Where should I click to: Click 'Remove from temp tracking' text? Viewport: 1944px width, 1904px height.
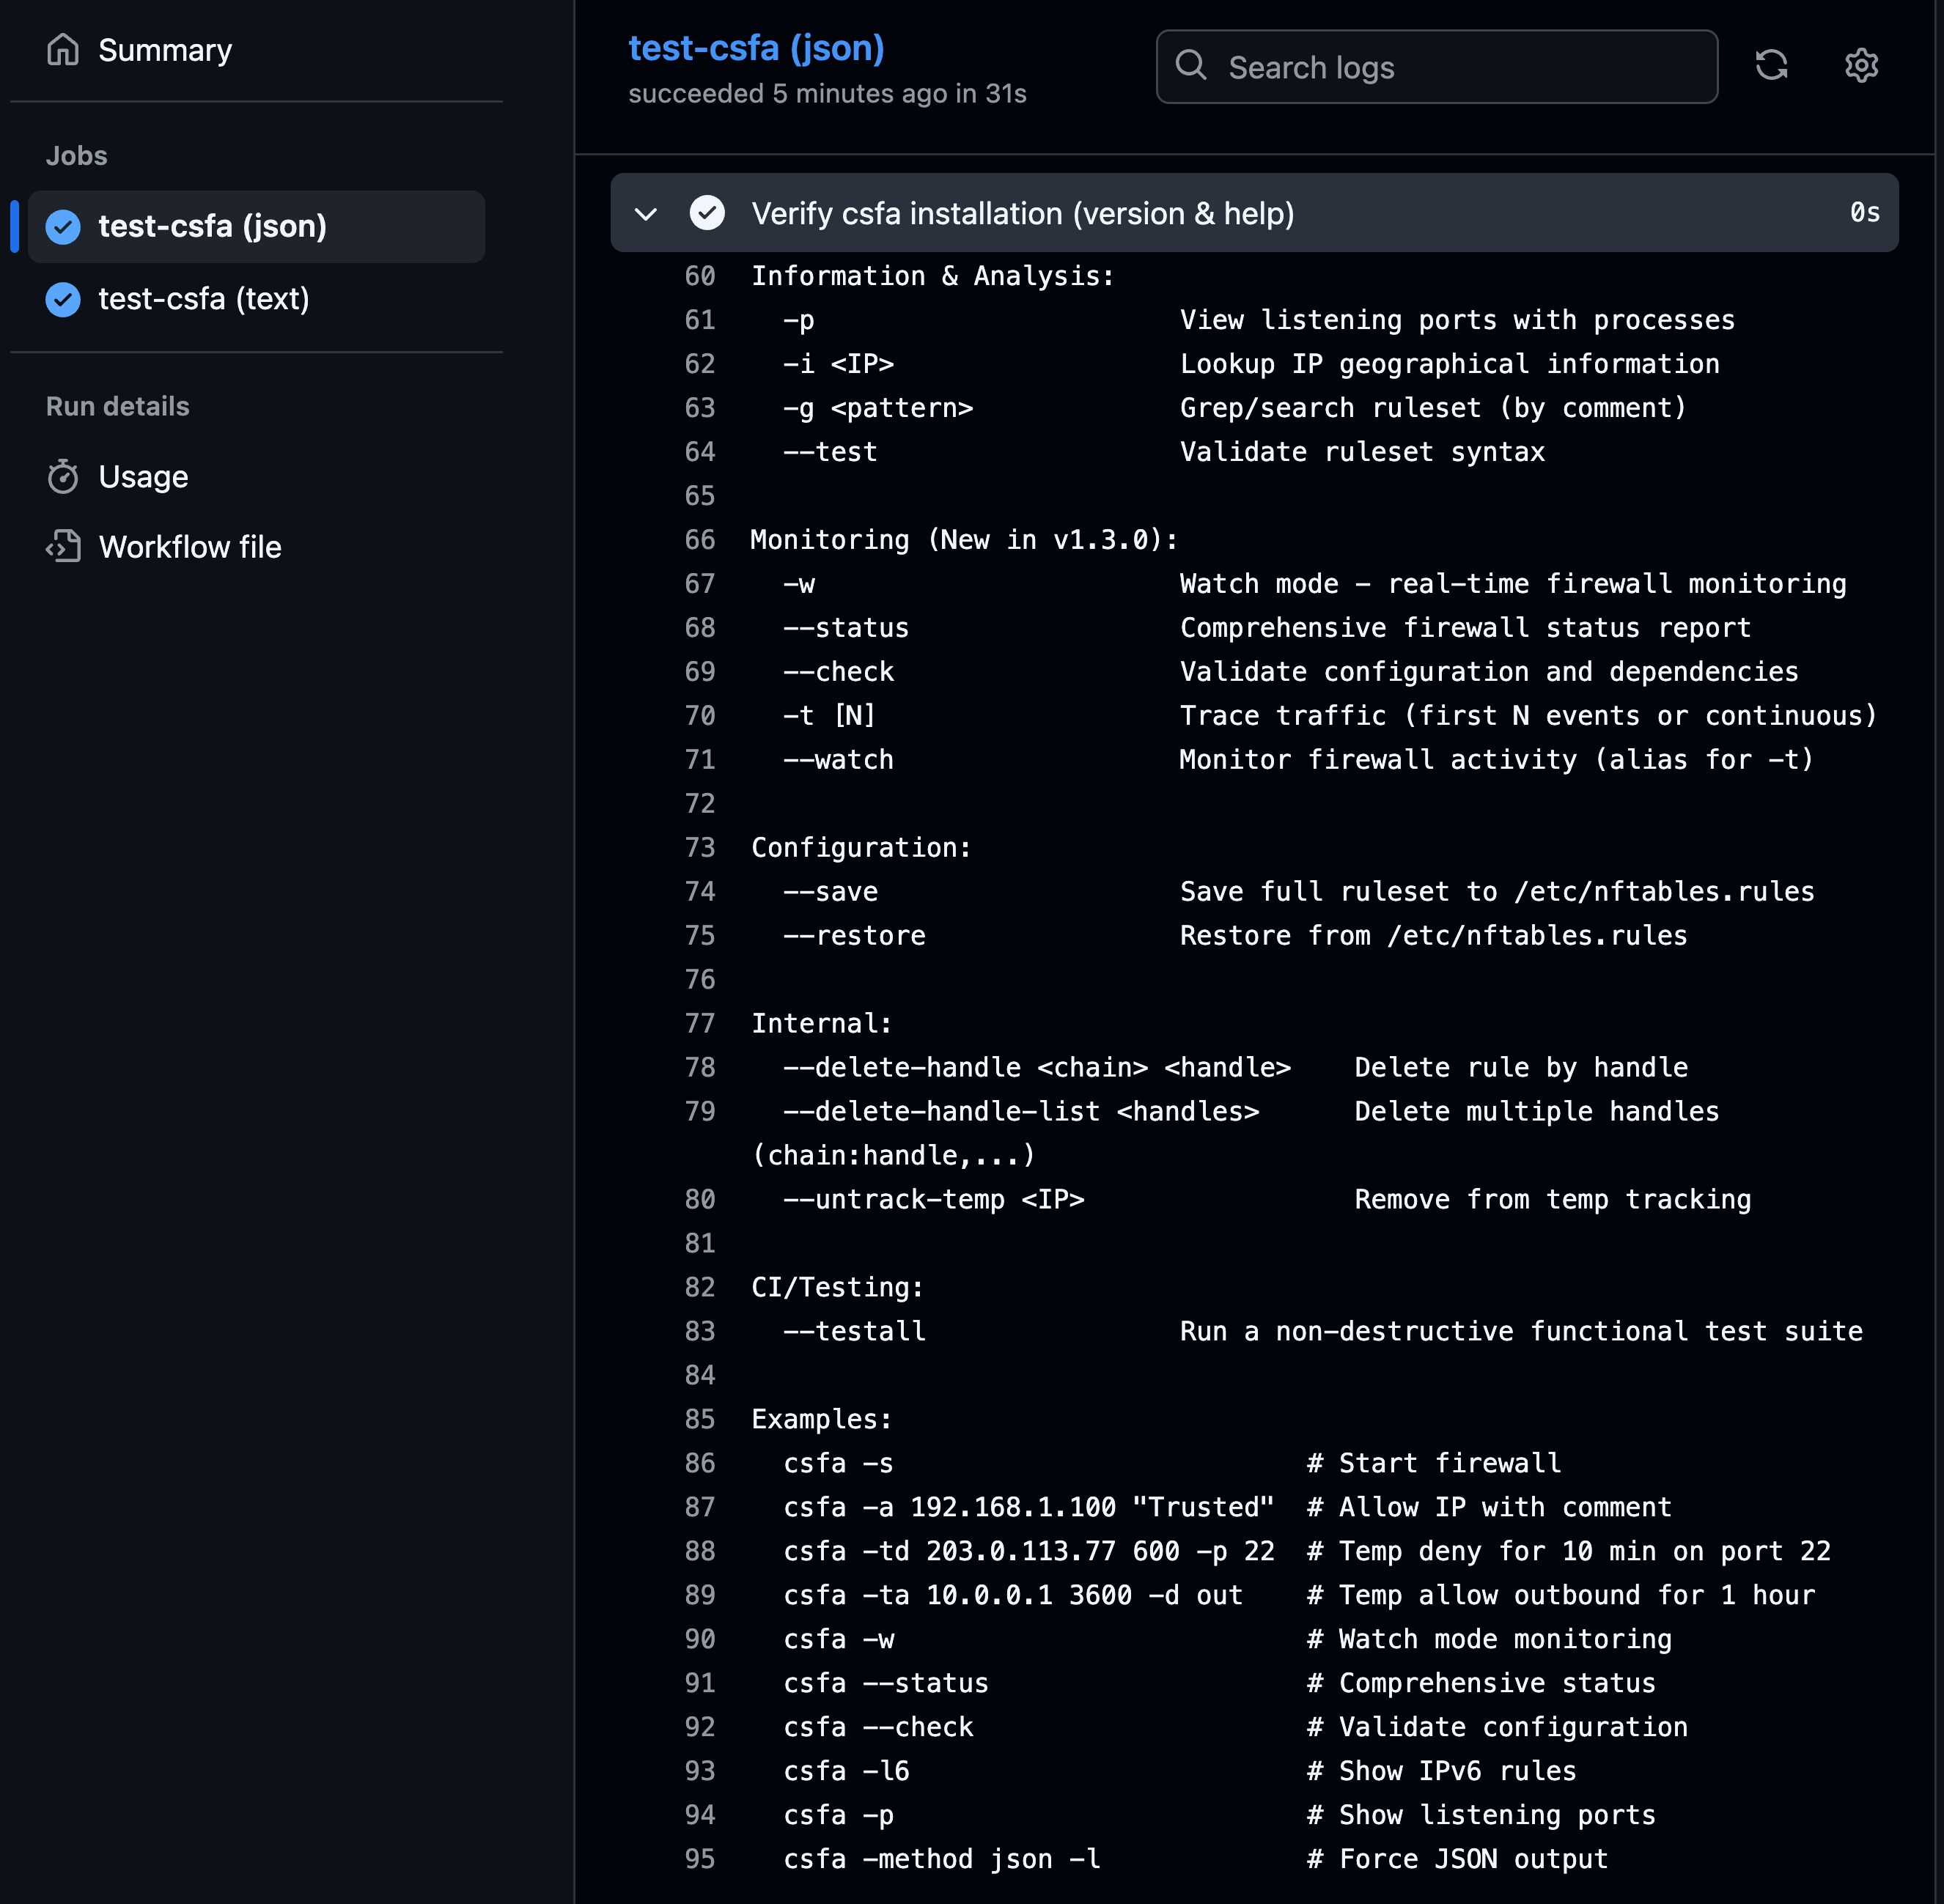[x=1553, y=1200]
